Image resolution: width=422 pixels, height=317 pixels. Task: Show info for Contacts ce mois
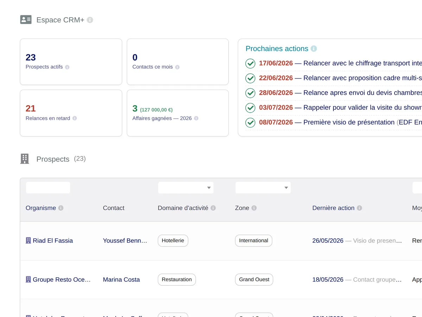[x=177, y=67]
